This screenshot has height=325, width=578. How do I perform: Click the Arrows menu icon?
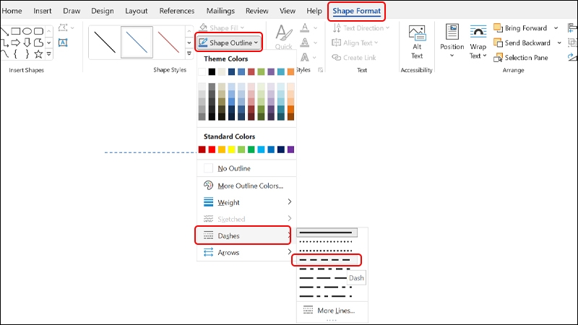(x=208, y=252)
